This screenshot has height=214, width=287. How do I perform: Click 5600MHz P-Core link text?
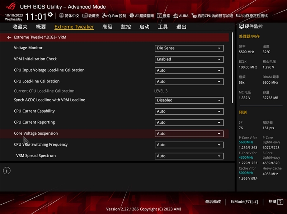click(x=246, y=142)
